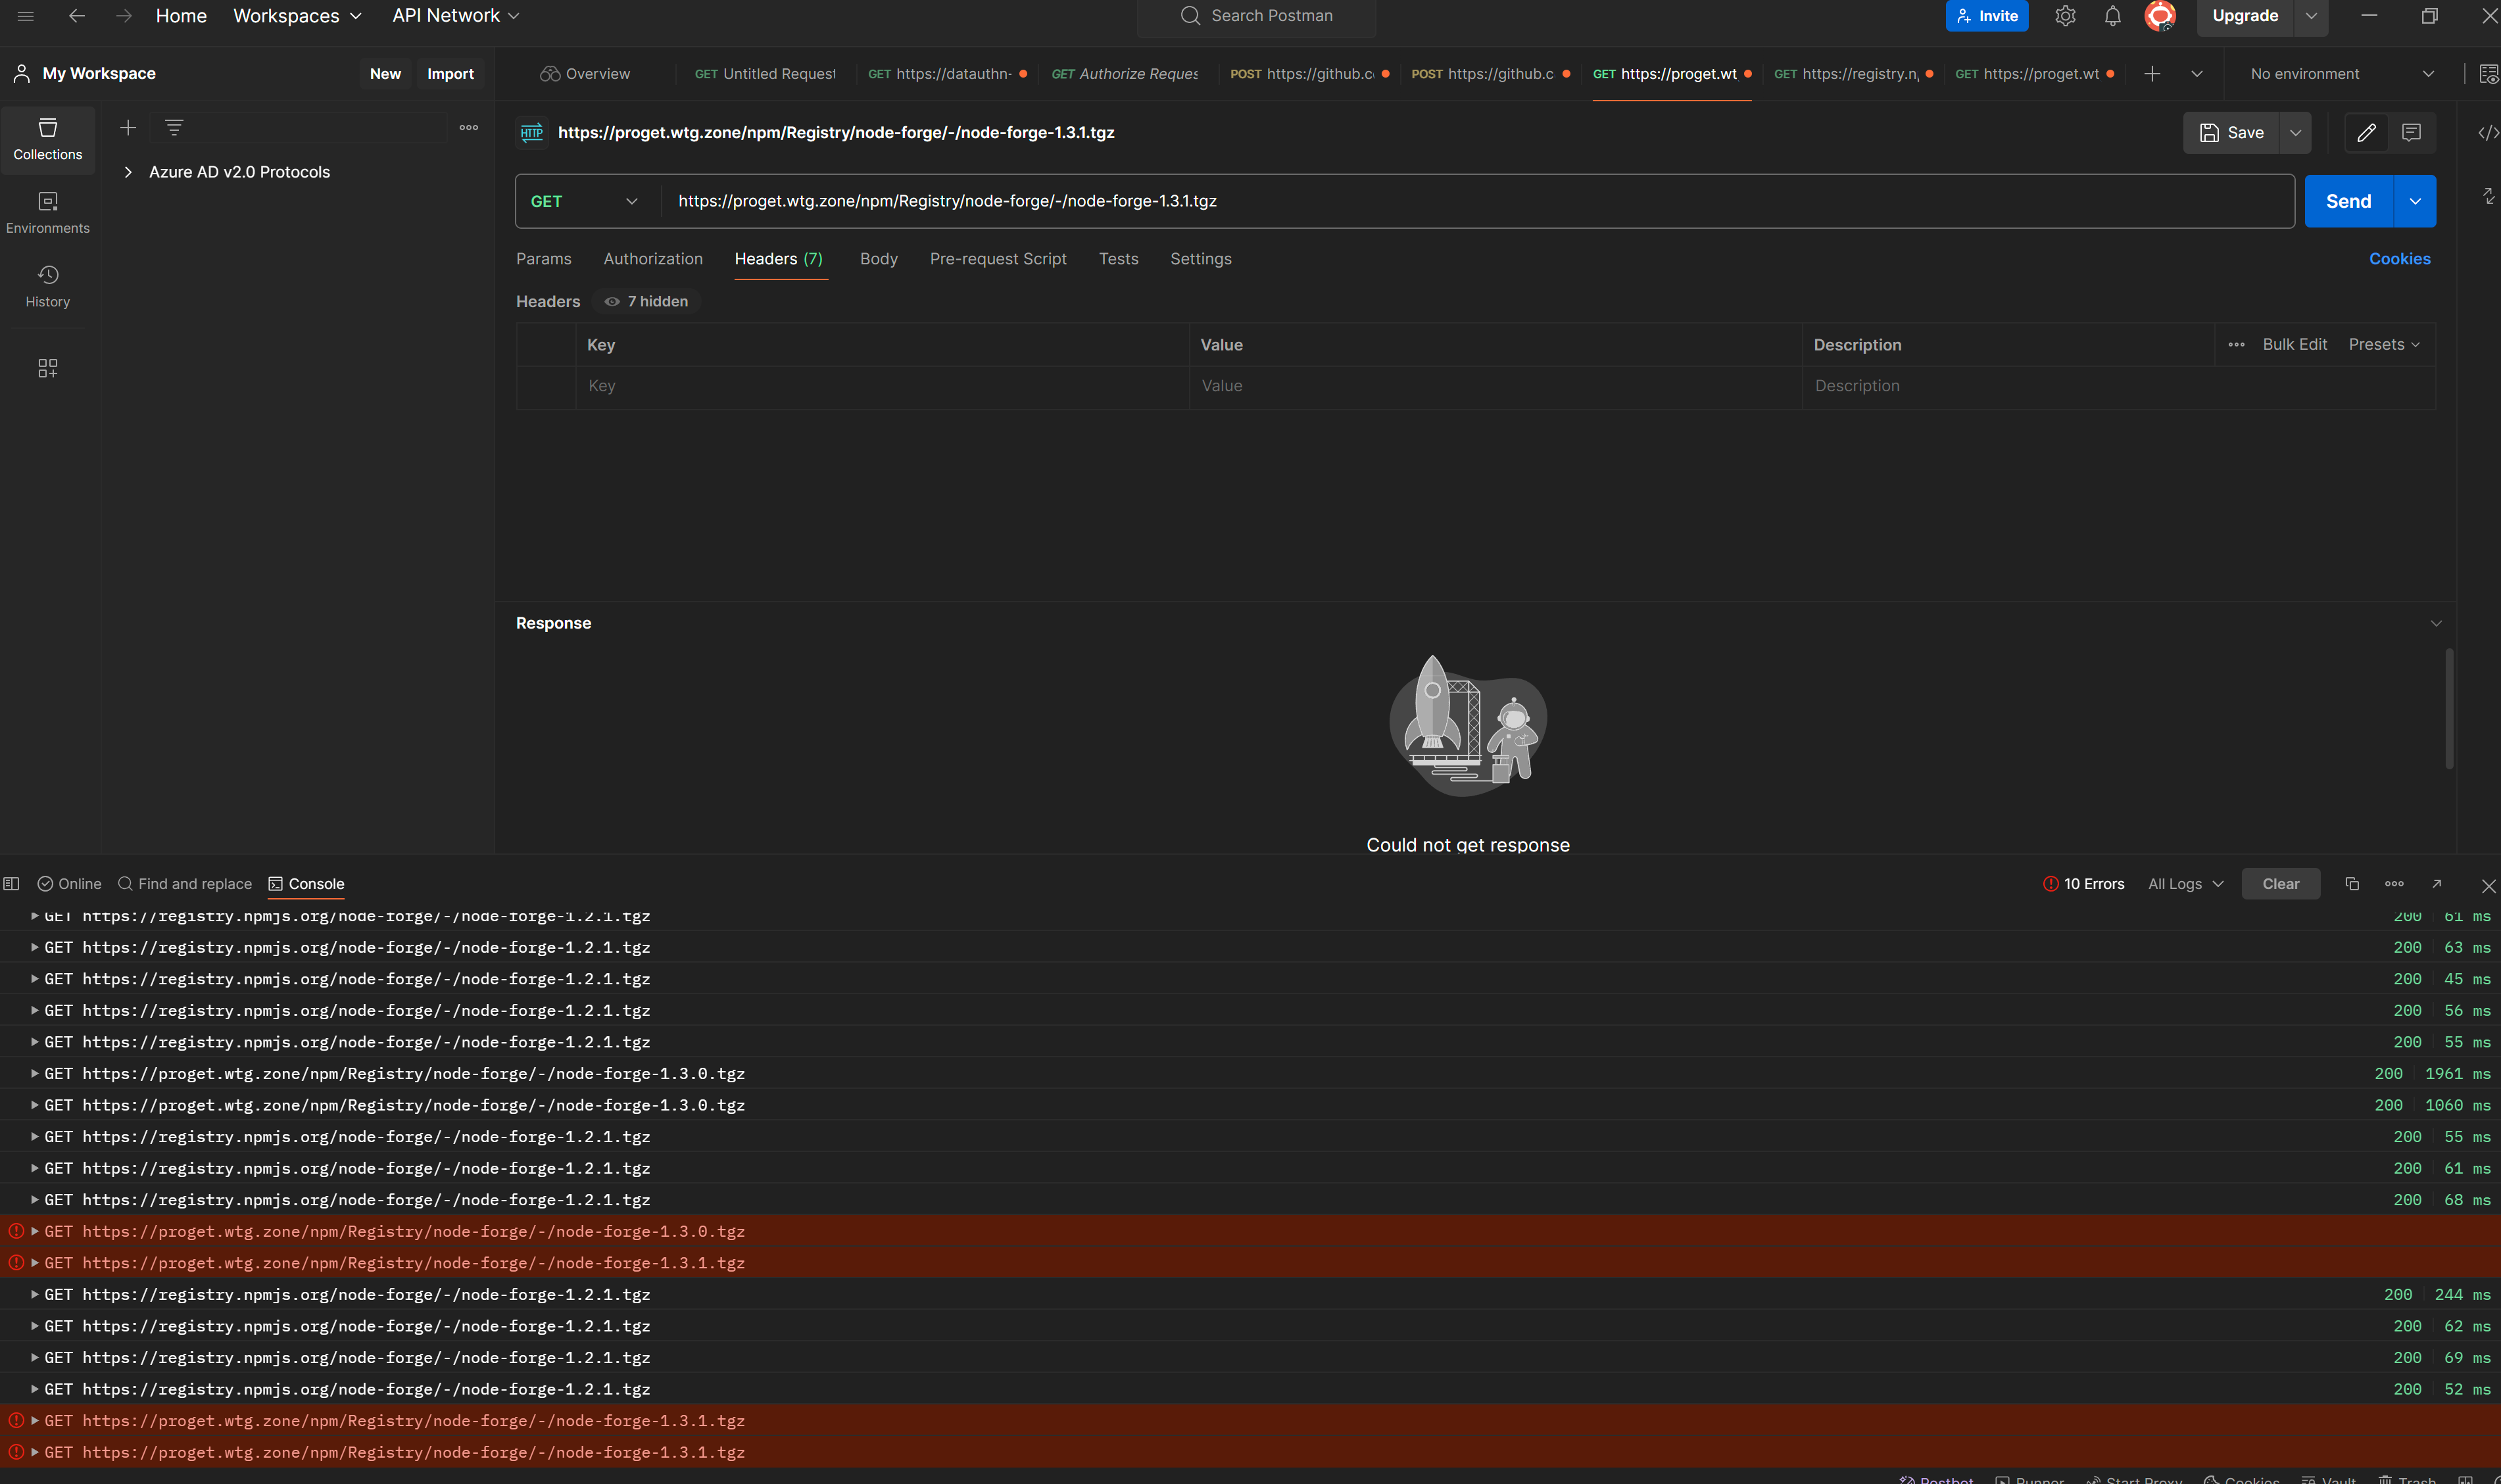Screen dimensions: 2501x1484
Task: Open the Cookies link
Action: (2399, 259)
